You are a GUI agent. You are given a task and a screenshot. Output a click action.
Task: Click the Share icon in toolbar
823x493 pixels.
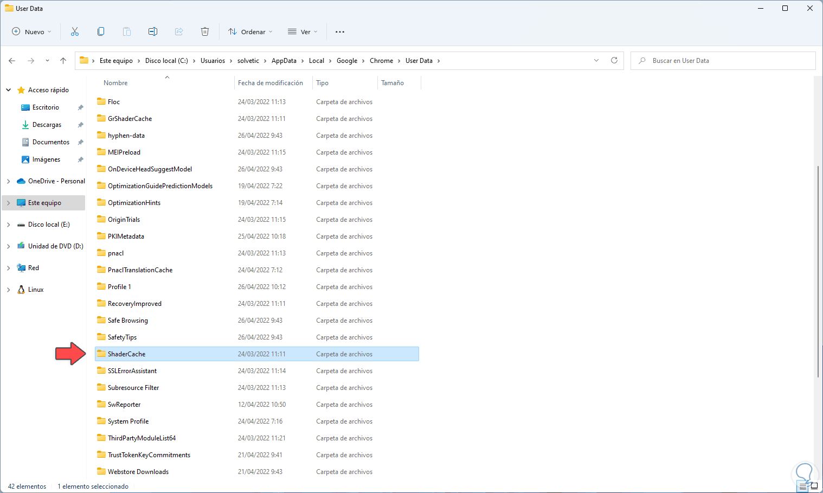tap(179, 31)
